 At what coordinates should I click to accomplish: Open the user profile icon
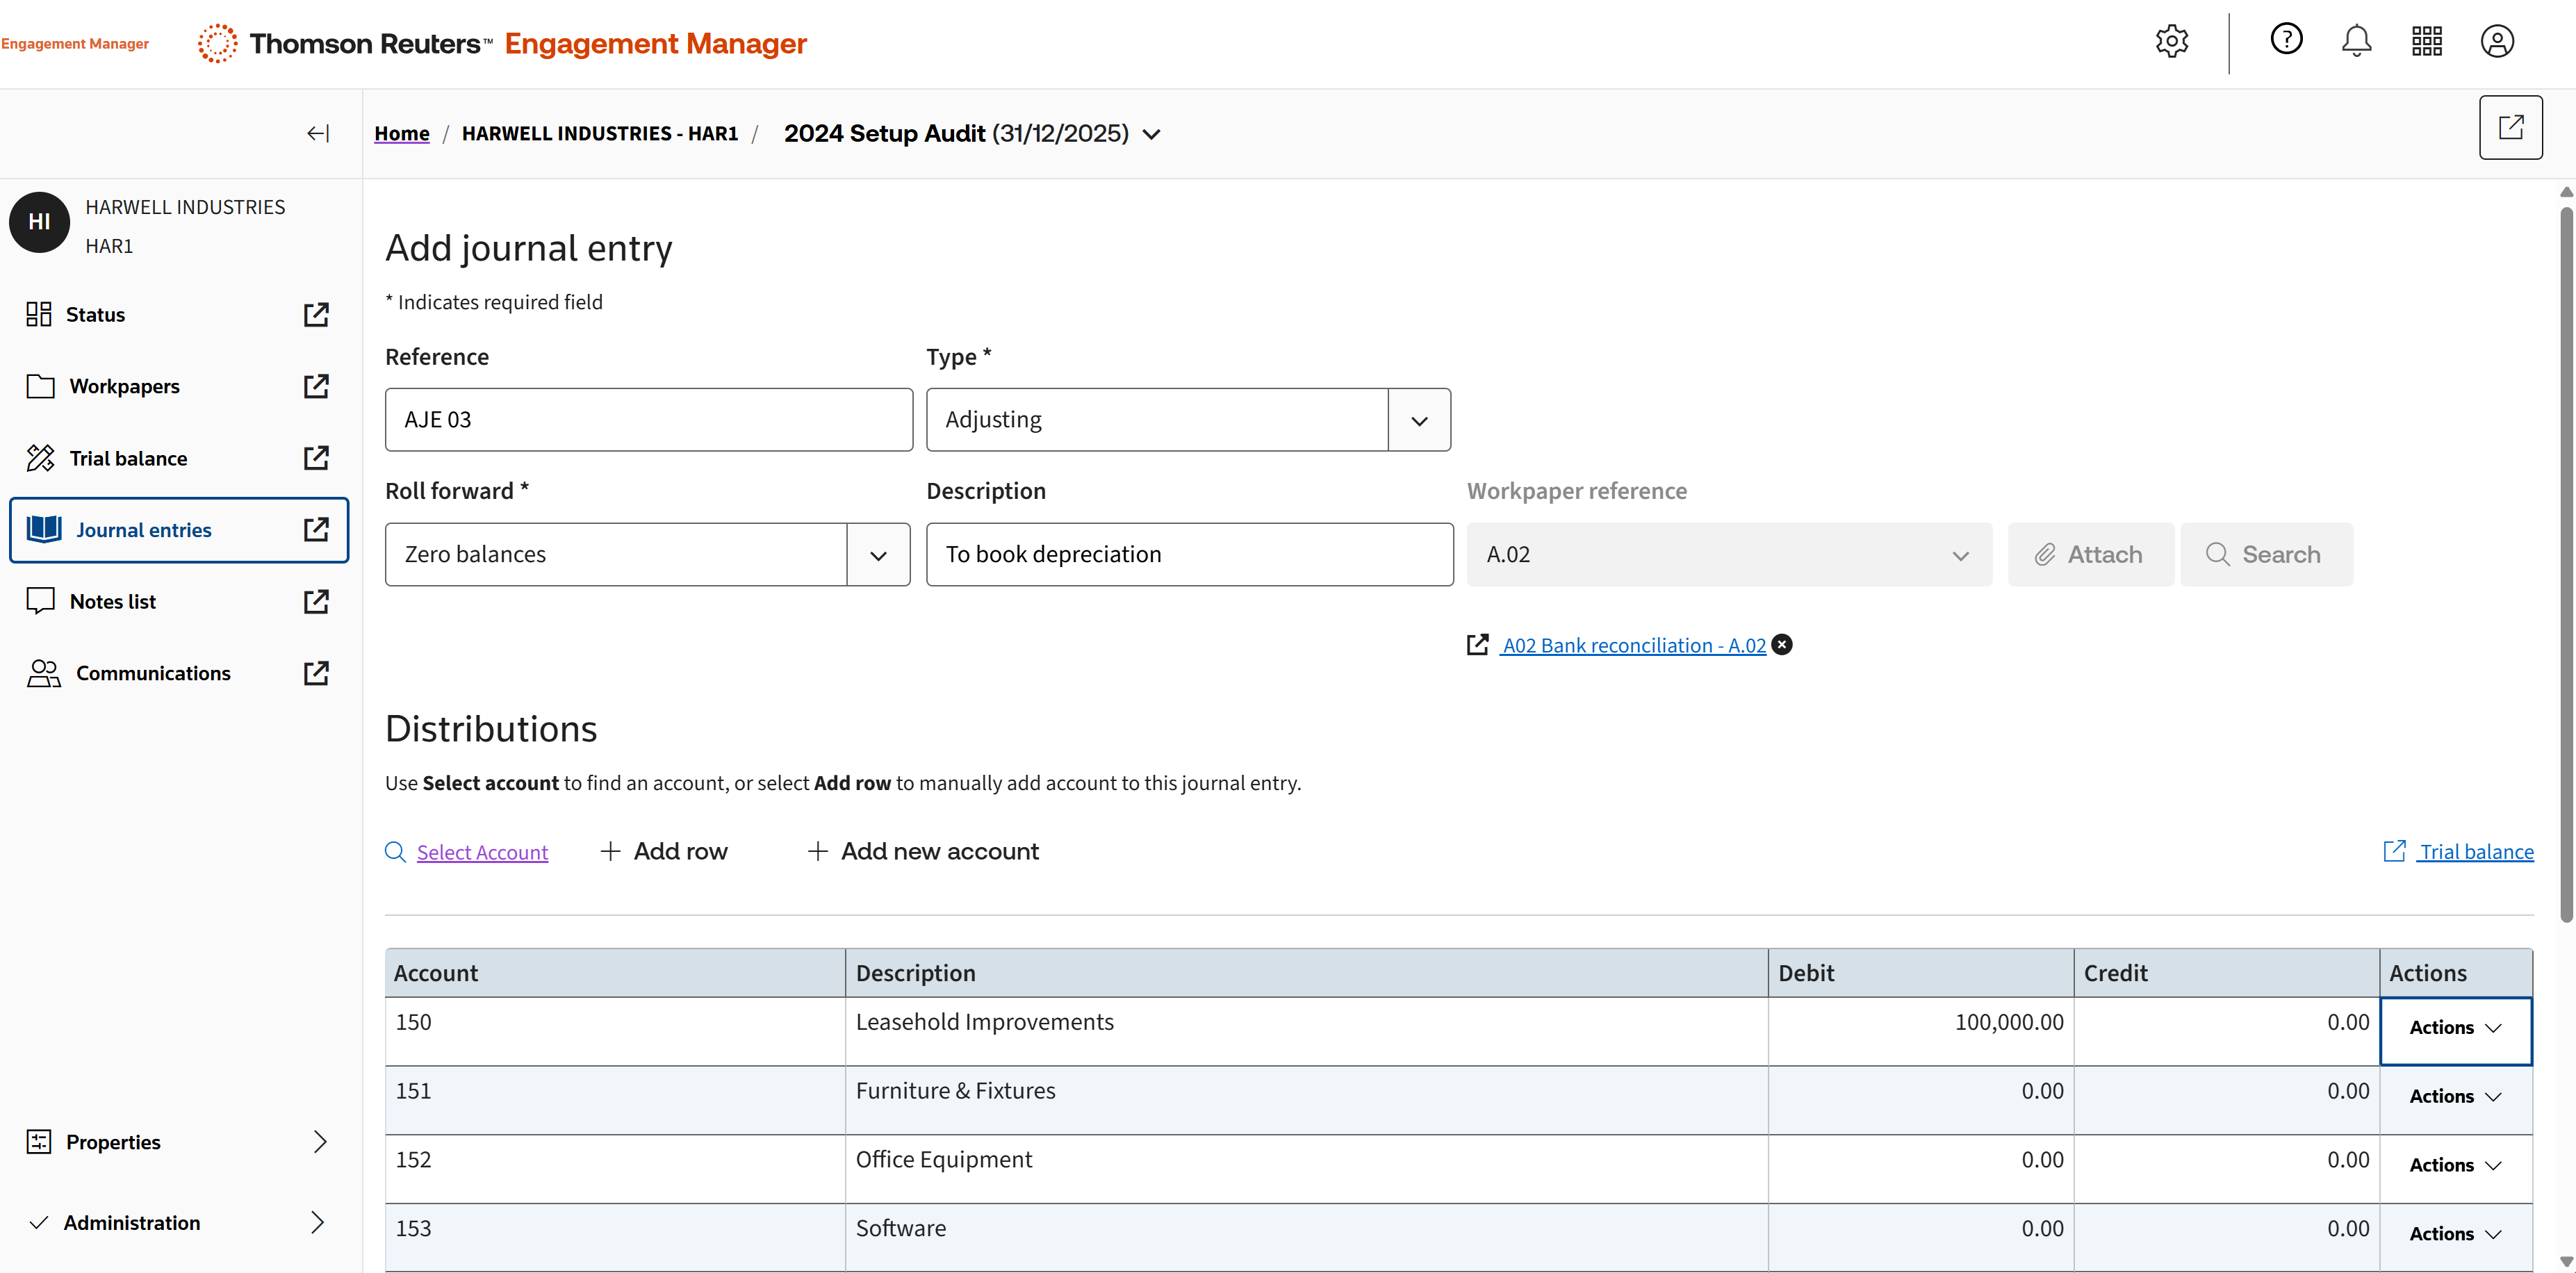[2496, 42]
